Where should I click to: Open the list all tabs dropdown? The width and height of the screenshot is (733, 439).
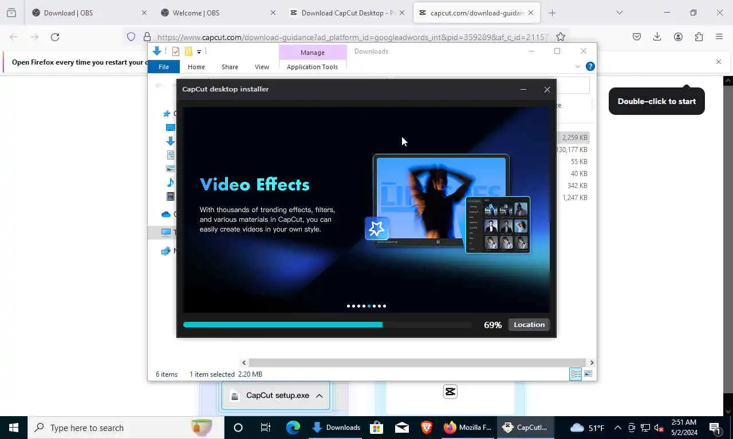click(619, 13)
